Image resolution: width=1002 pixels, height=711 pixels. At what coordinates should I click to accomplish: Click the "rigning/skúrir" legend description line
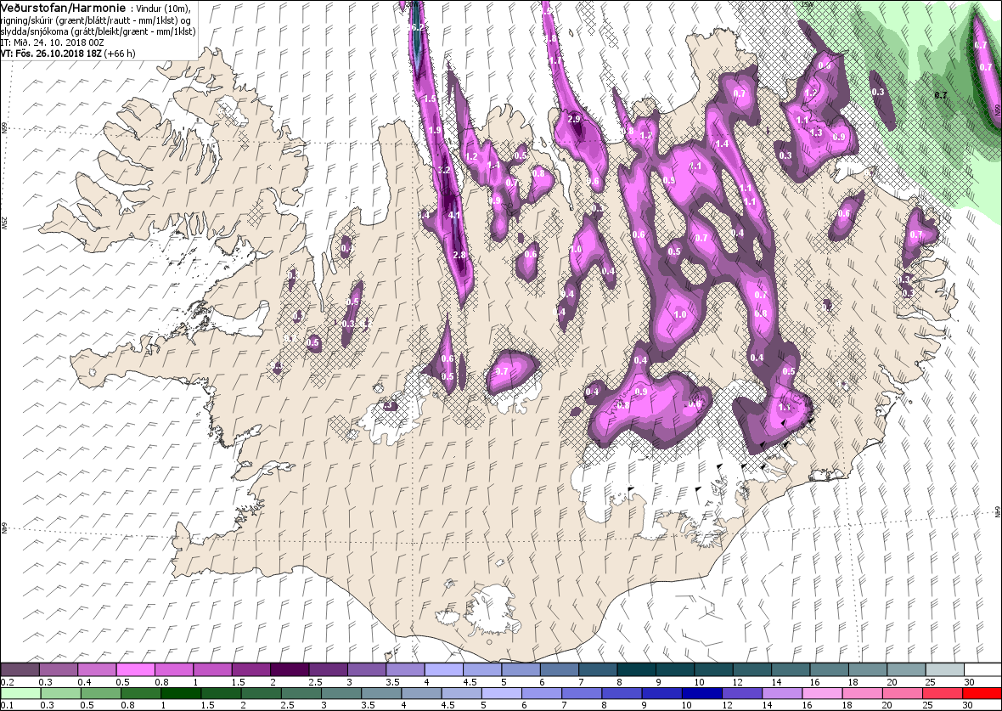pos(98,20)
